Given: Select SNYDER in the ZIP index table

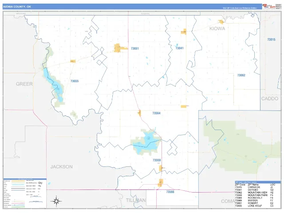Looking at the screenshot, I should point(253,201).
